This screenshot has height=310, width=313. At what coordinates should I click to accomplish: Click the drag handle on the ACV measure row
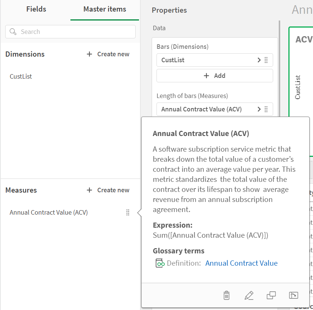(266, 109)
